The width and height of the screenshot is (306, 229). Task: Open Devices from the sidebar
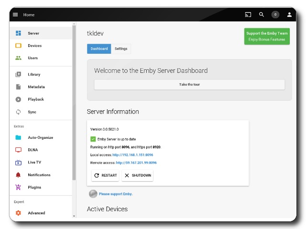(34, 46)
